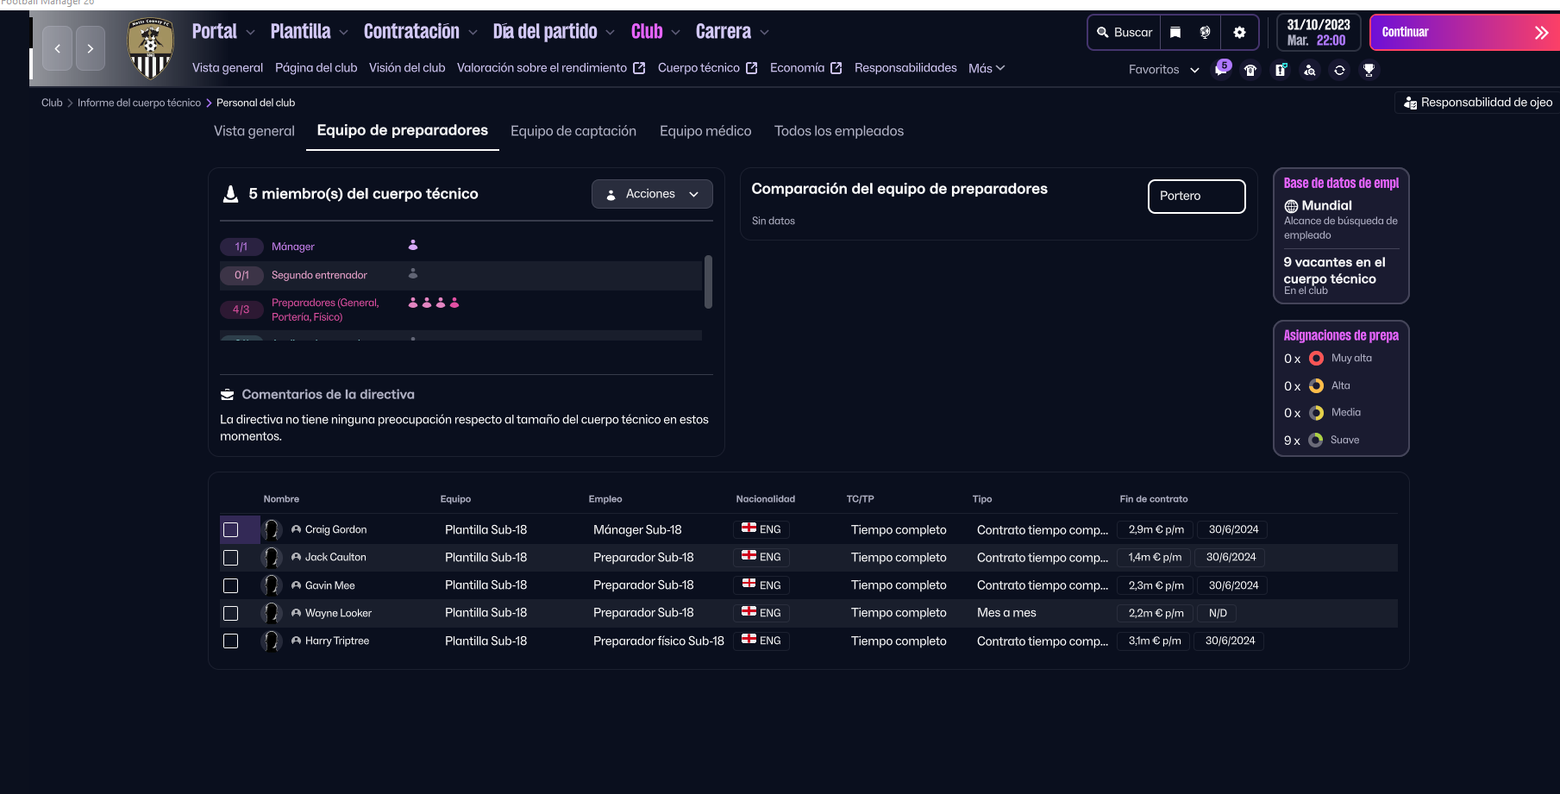The width and height of the screenshot is (1560, 794).
Task: Go forward with the right arrow button
Action: point(91,48)
